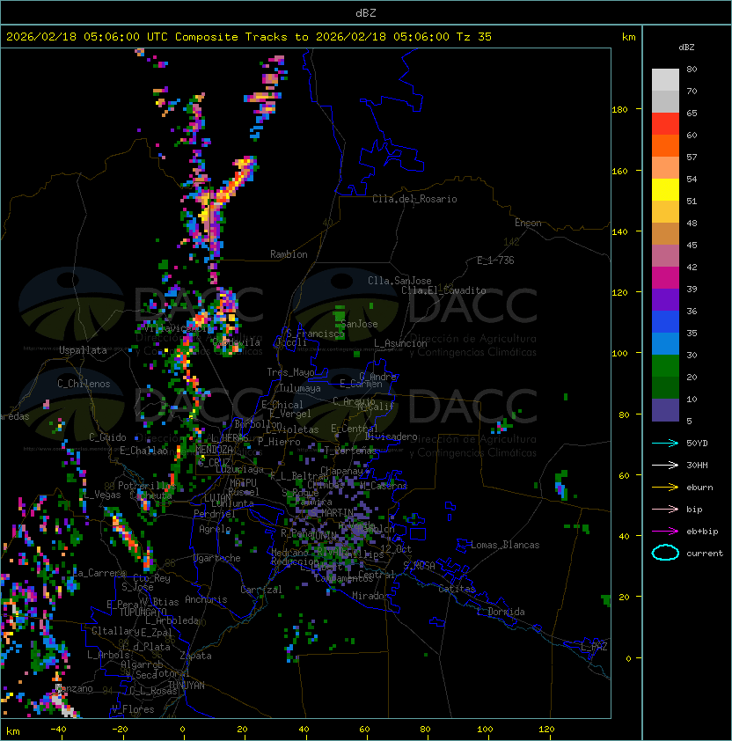The height and width of the screenshot is (741, 732).
Task: Click the 100 km horizontal axis tick
Action: point(485,730)
